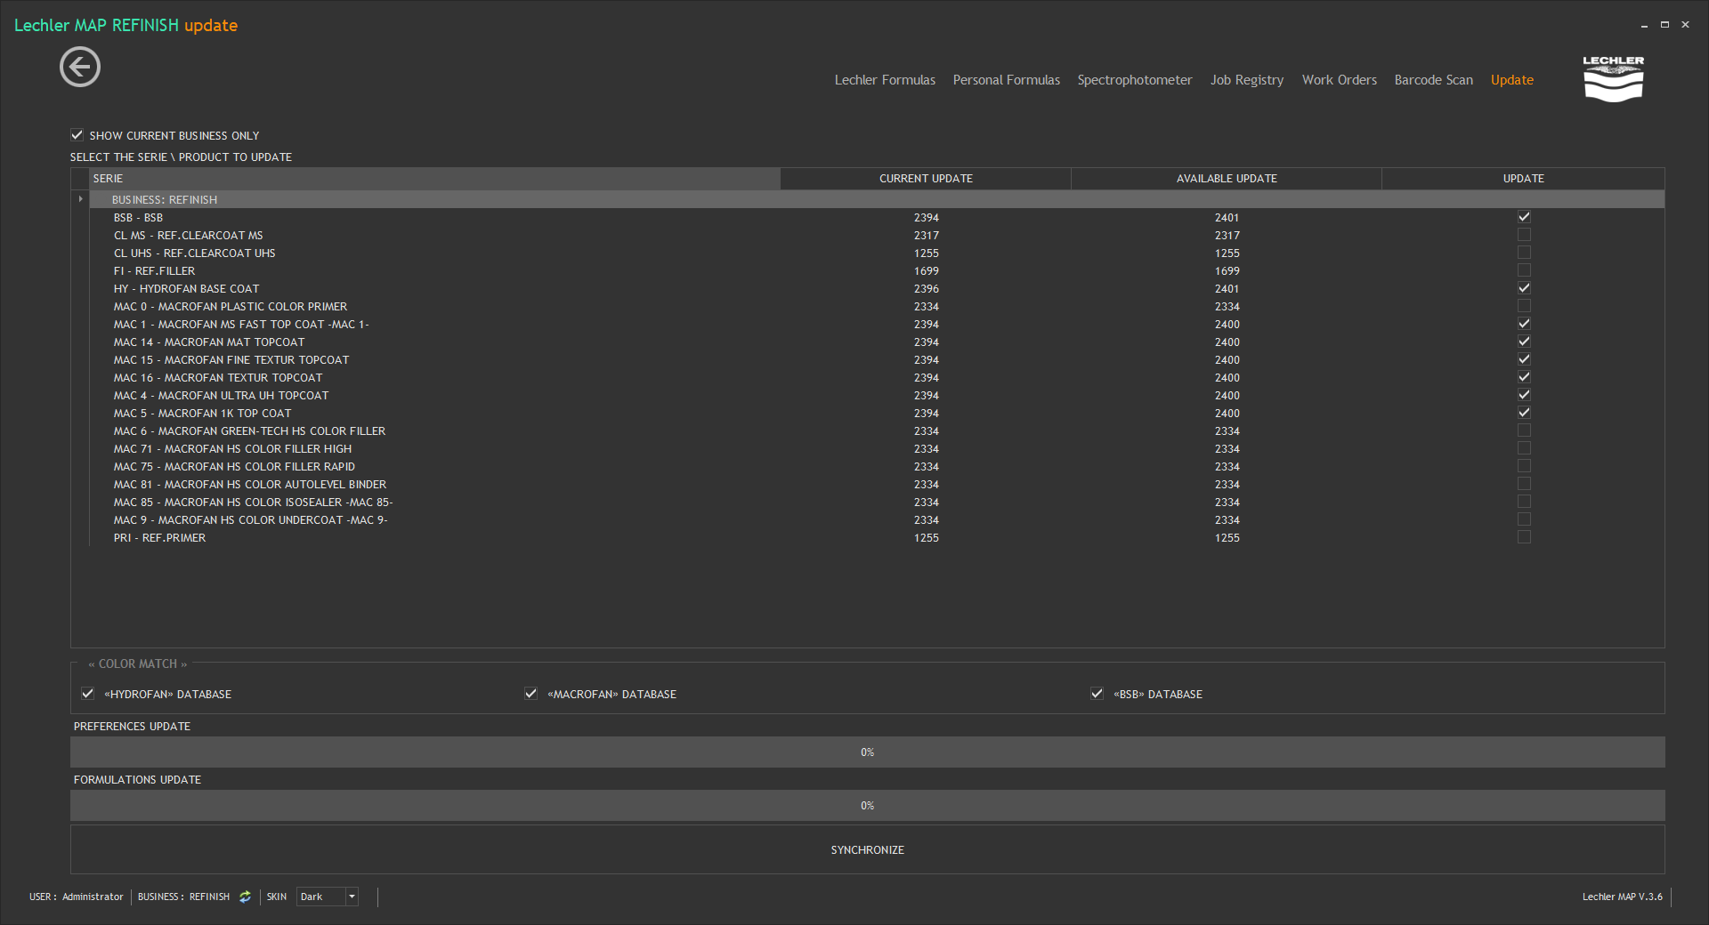Screen dimensions: 1709x925
Task: Select the PRI - REF.PRIMER row text
Action: pyautogui.click(x=159, y=538)
